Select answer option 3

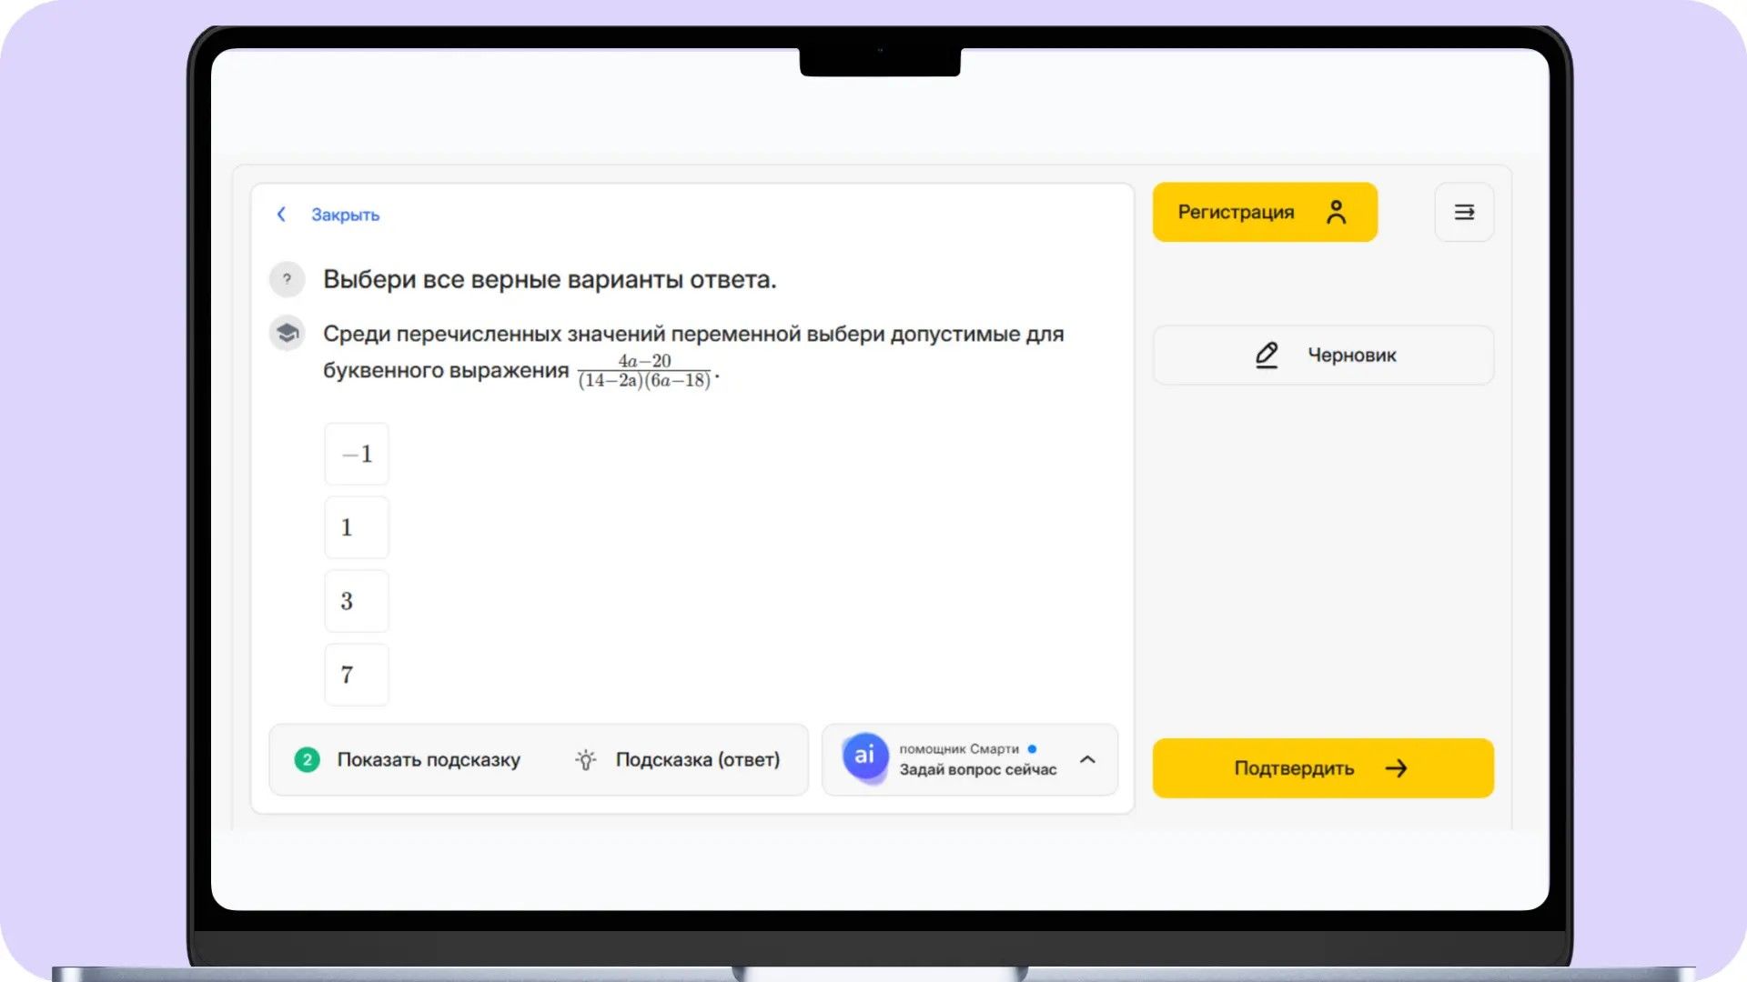tap(357, 601)
